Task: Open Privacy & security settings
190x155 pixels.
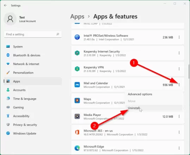Action: 33,125
